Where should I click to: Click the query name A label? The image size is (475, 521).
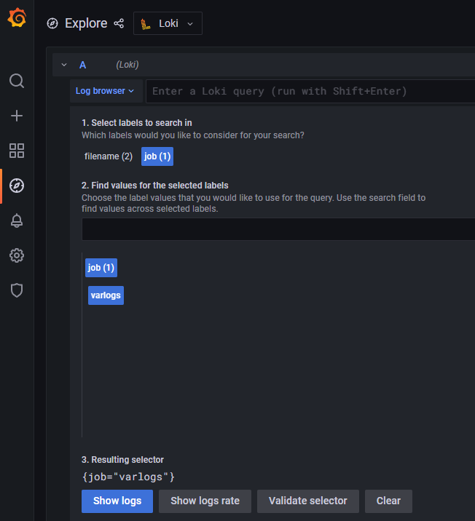pyautogui.click(x=83, y=65)
